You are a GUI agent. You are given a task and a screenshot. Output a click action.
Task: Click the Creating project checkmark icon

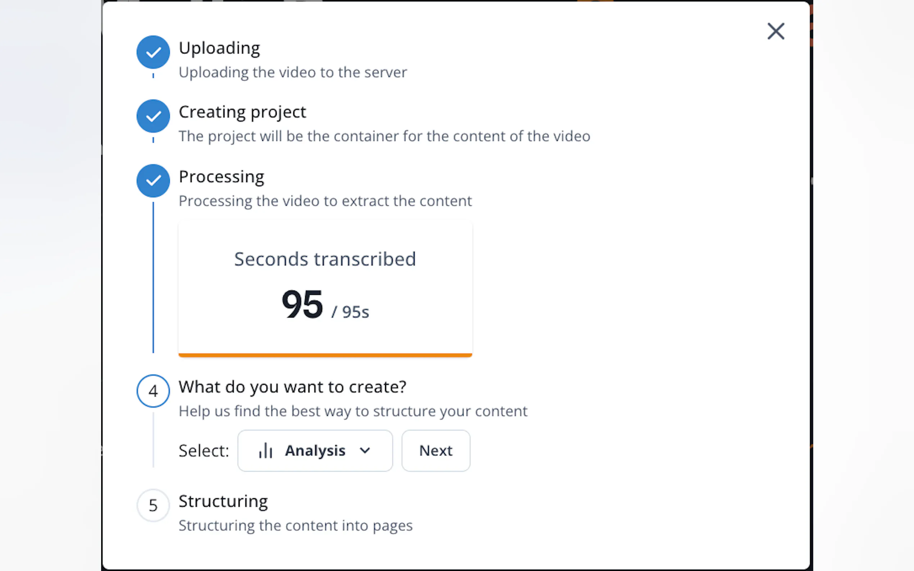[x=153, y=116]
